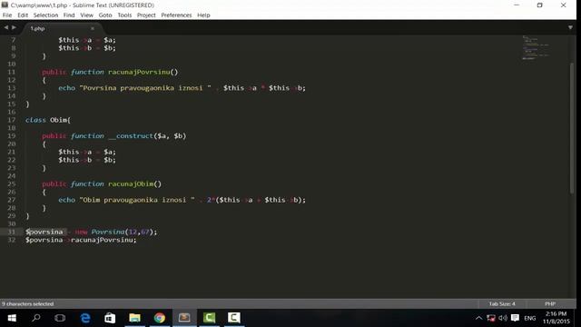Click the 'Povrsina pravougaonika iznosi' string
Screen dimensions: 581x327
145,88
